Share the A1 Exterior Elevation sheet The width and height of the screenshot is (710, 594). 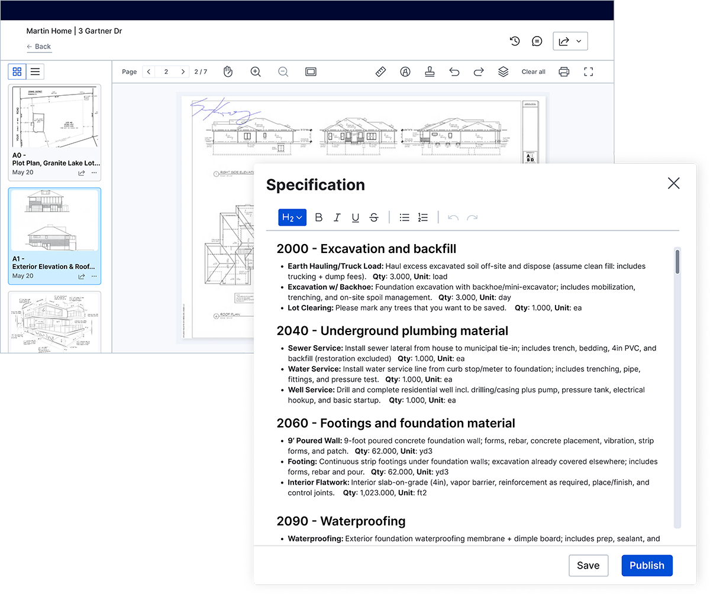click(x=82, y=276)
